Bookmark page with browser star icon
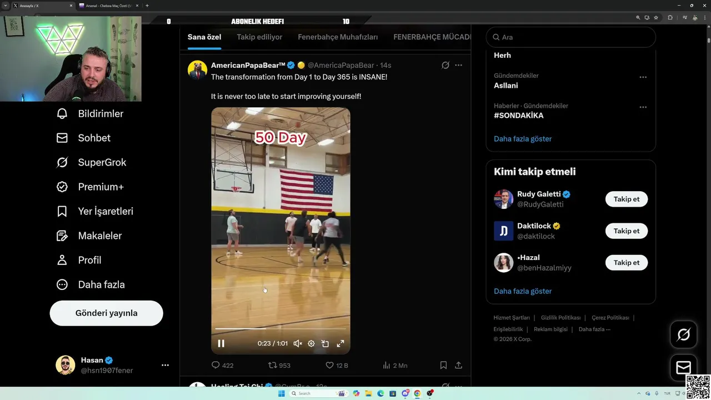Viewport: 711px width, 400px height. pyautogui.click(x=656, y=18)
